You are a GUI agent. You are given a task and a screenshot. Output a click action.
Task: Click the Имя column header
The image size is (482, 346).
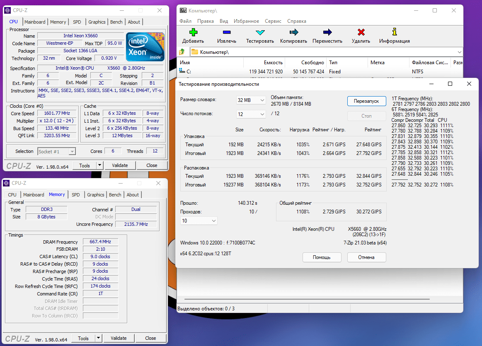211,63
